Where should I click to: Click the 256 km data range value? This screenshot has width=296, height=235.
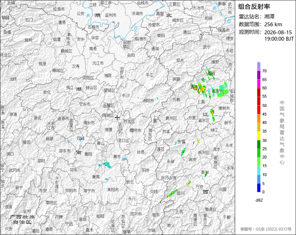point(273,24)
